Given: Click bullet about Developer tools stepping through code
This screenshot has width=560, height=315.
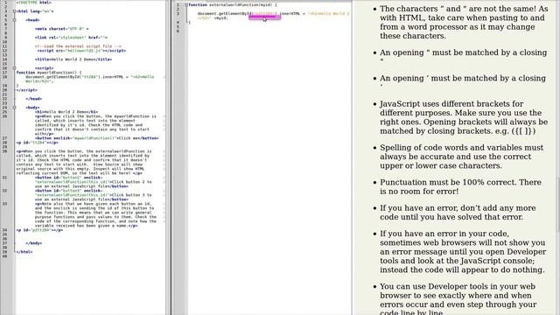Looking at the screenshot, I should coord(458,299).
